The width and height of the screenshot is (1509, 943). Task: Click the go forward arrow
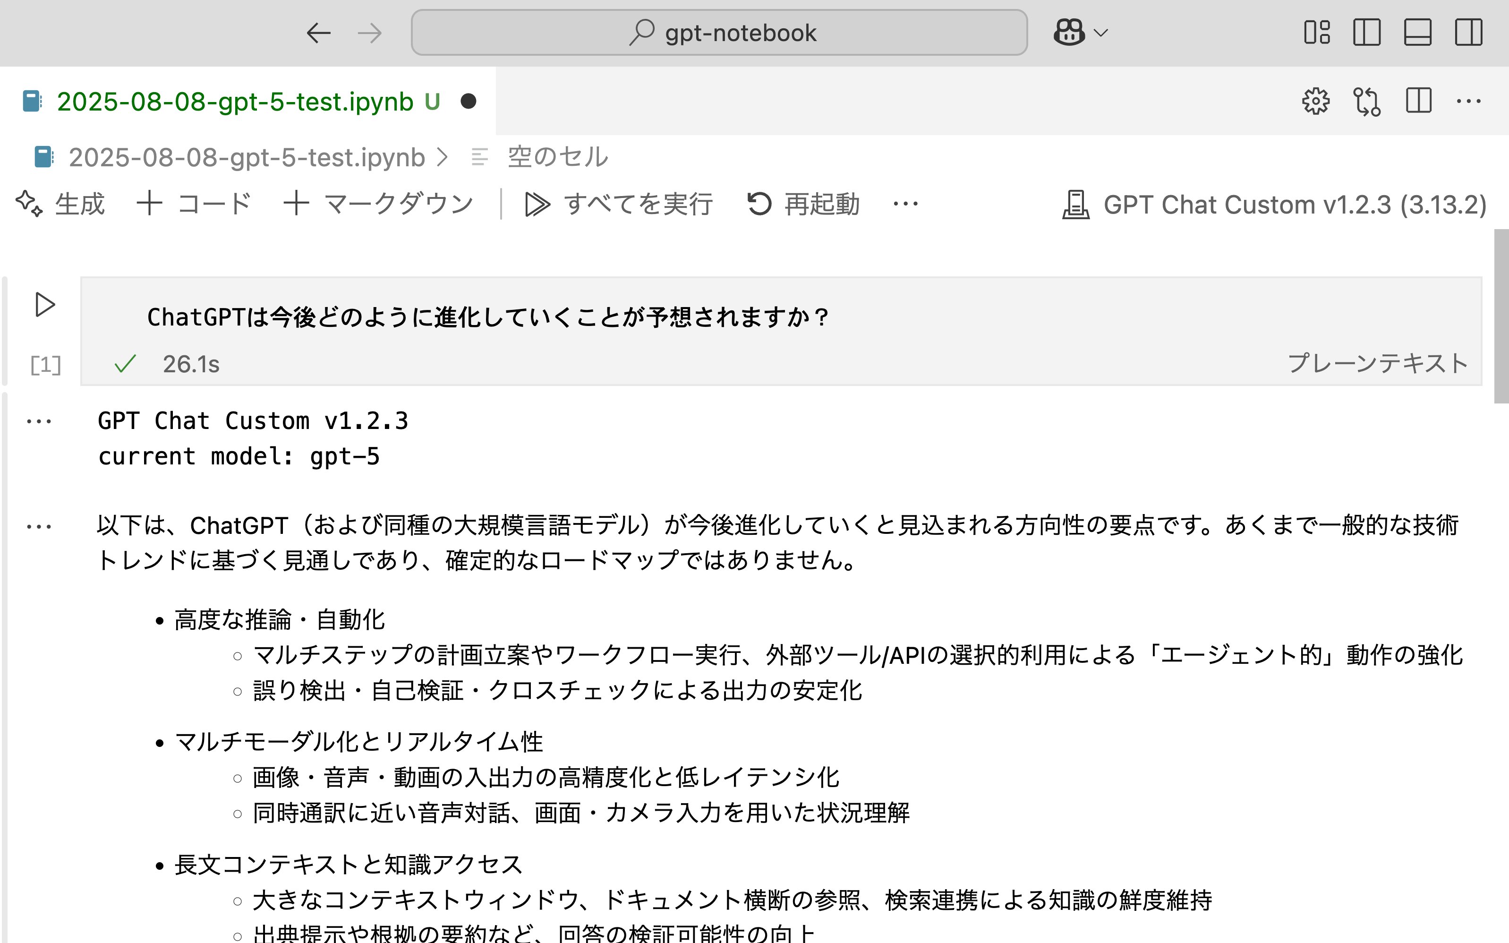(x=370, y=33)
